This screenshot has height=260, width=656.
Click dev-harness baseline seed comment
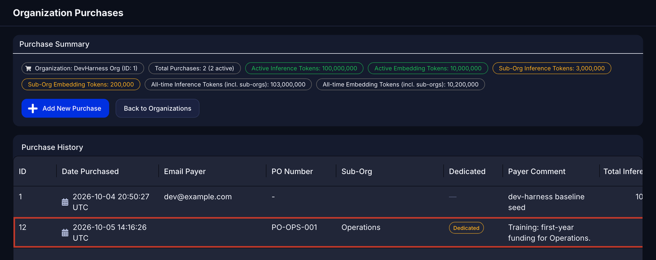click(x=546, y=202)
